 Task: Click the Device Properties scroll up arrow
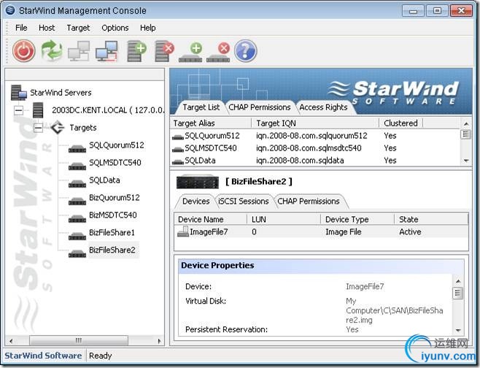tap(458, 281)
